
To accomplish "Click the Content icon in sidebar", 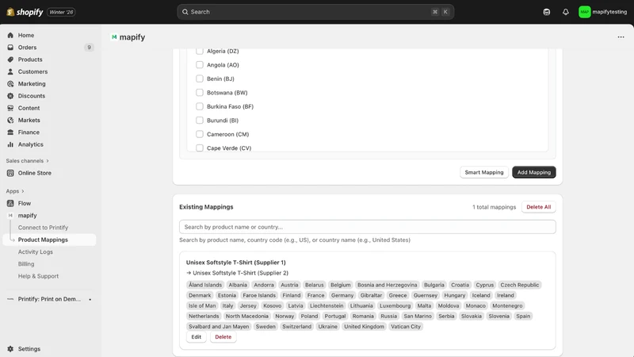I will point(10,108).
